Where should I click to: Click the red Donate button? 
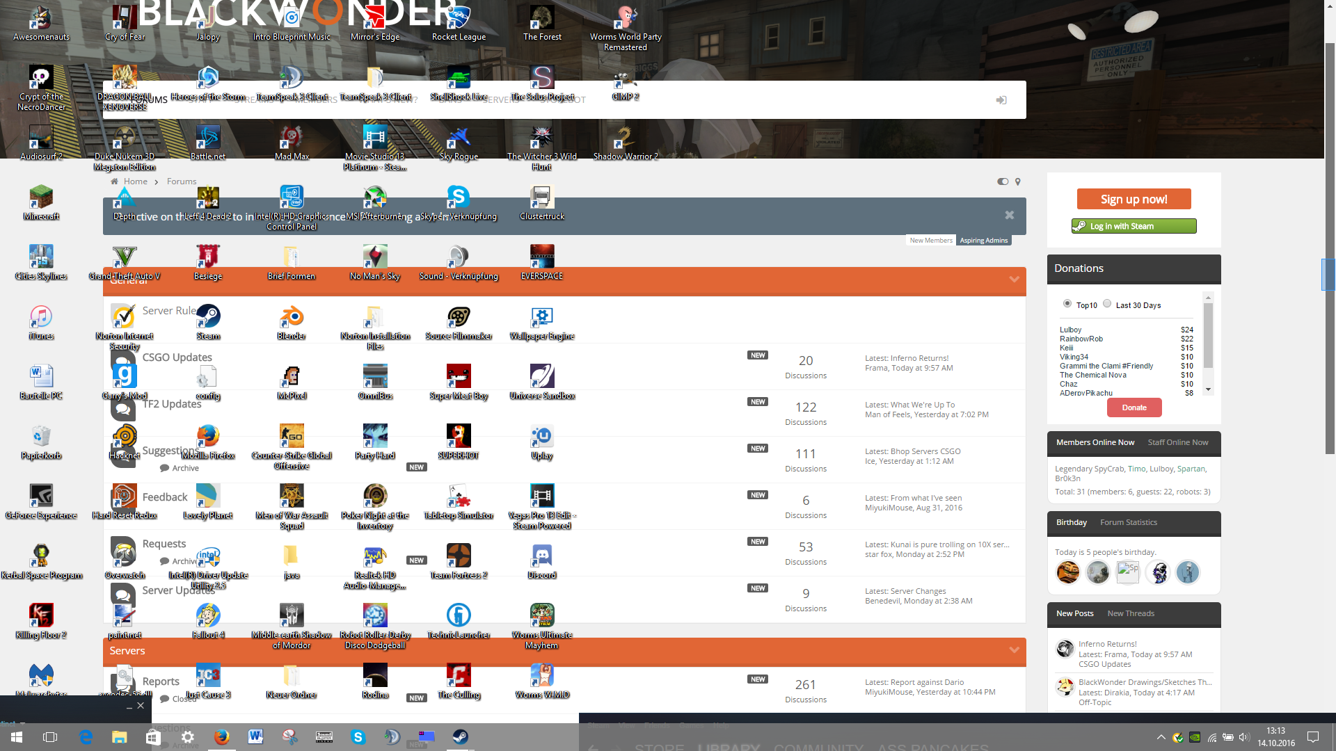pyautogui.click(x=1134, y=407)
